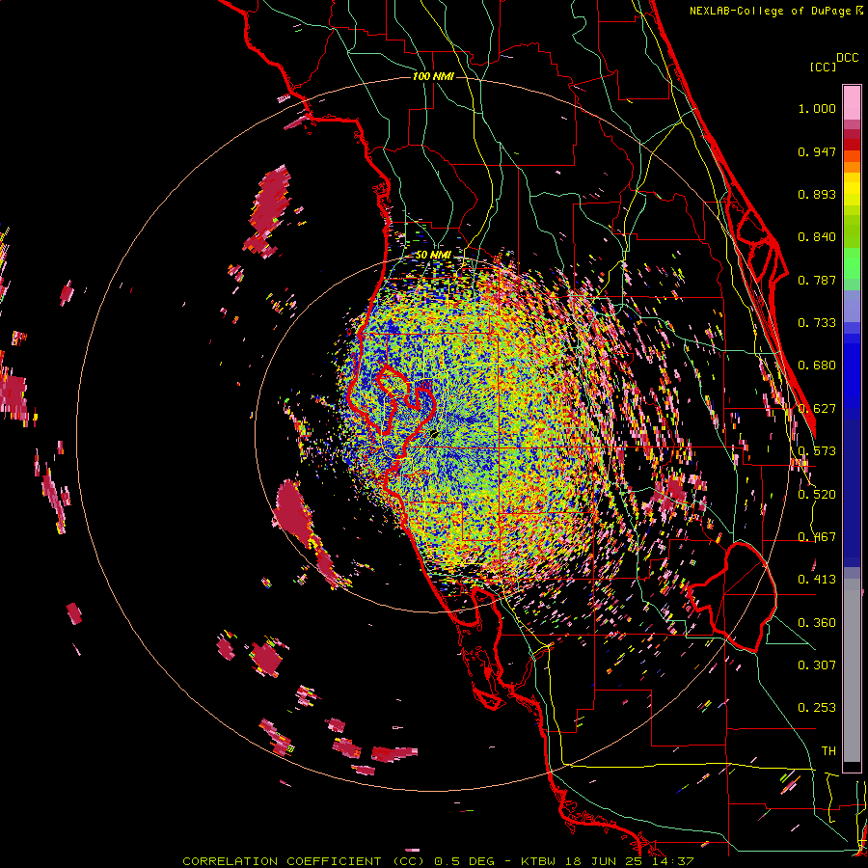Screen dimensions: 868x868
Task: Click the TH threshold label on the scale
Action: pos(828,751)
